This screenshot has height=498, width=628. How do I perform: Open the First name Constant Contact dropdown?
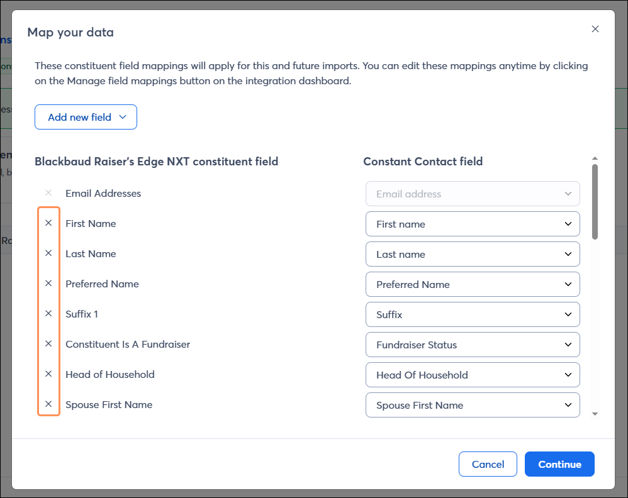(x=473, y=224)
